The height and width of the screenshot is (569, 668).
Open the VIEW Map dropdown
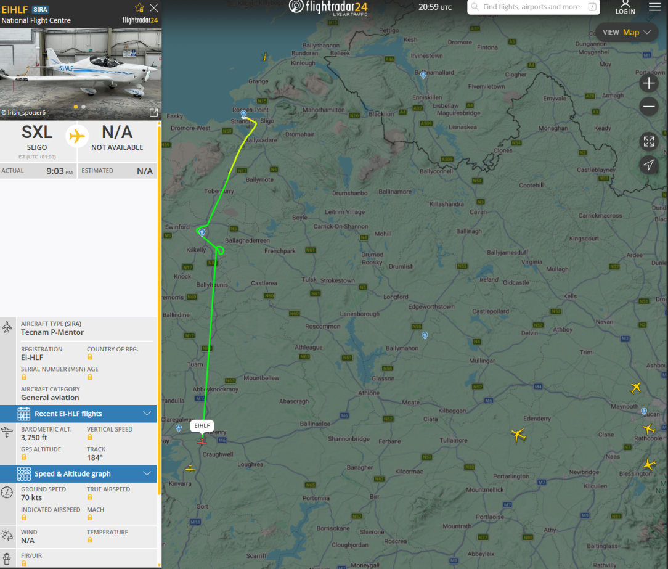click(627, 33)
